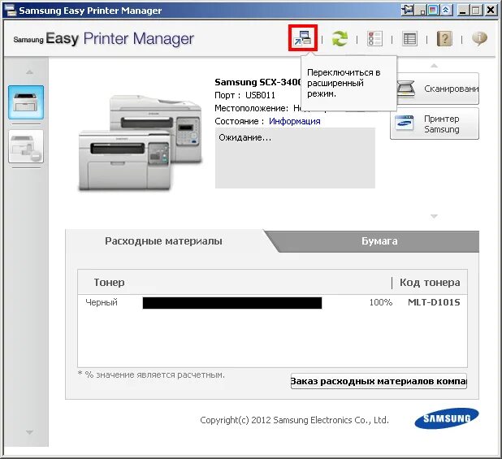Open the Help question mark icon

pyautogui.click(x=444, y=39)
